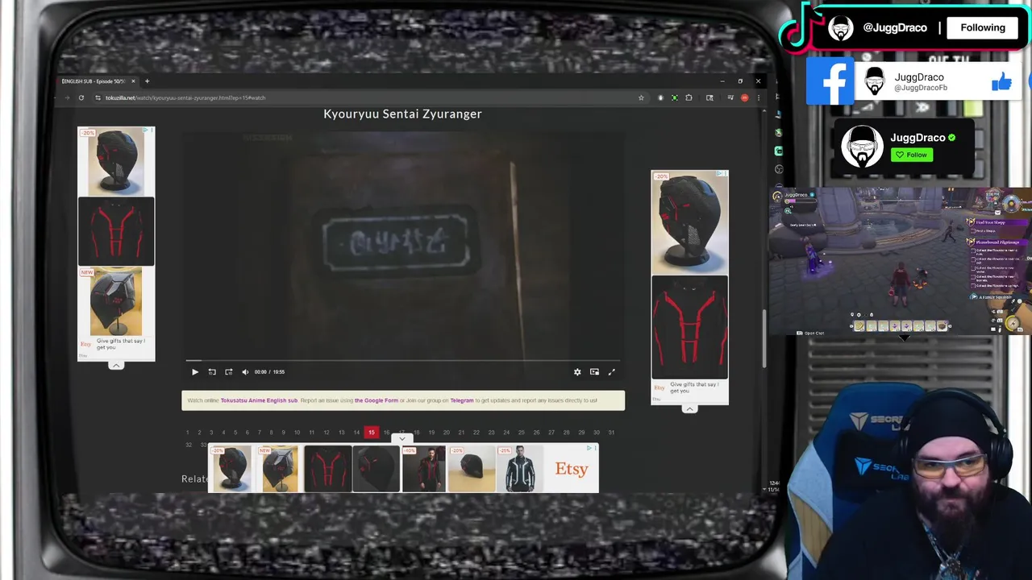The image size is (1032, 580).
Task: Open Tokusatsu Anime English sub link
Action: point(259,400)
